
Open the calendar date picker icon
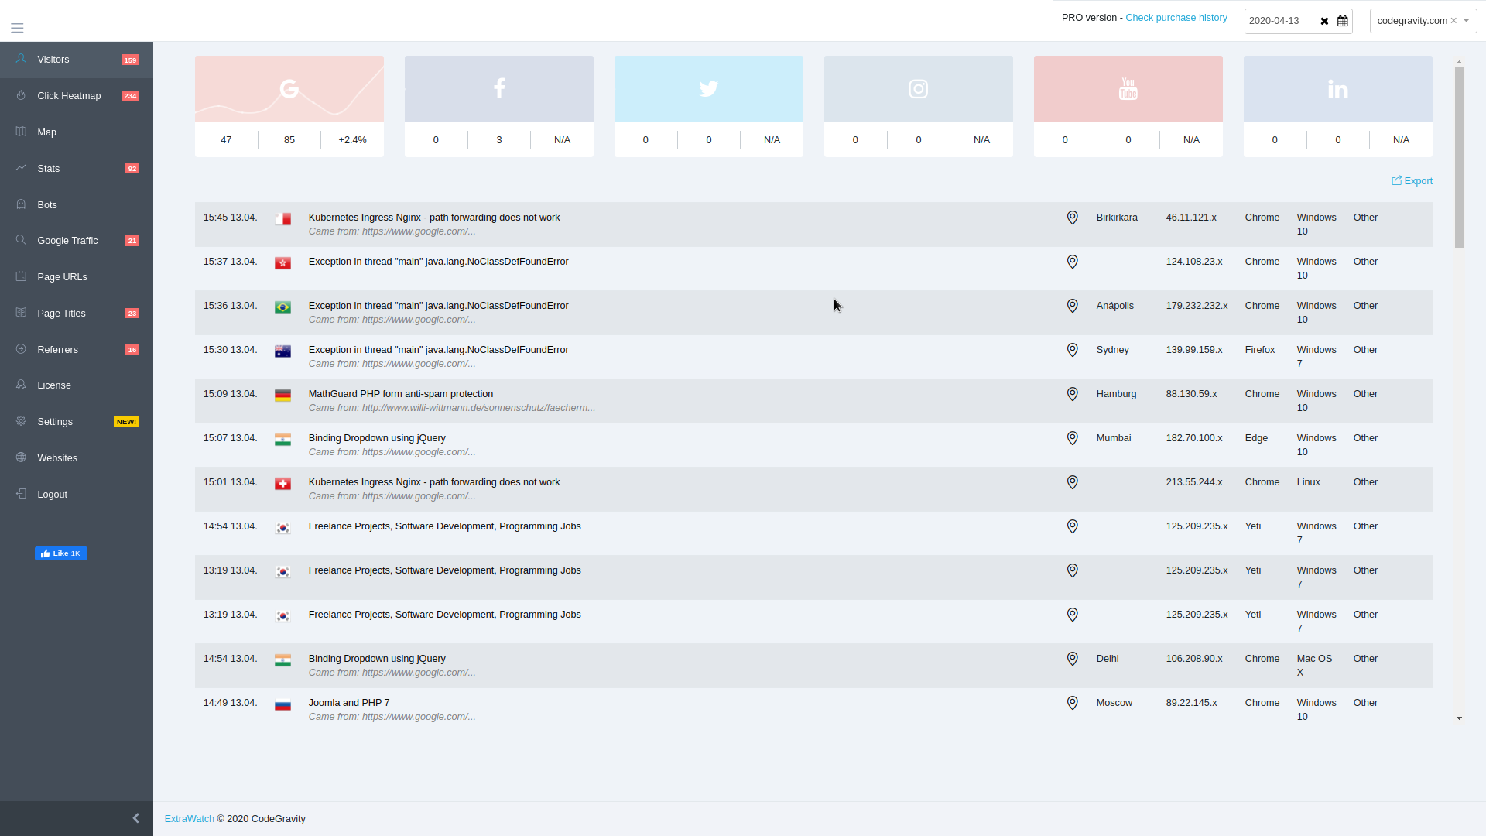pos(1343,21)
